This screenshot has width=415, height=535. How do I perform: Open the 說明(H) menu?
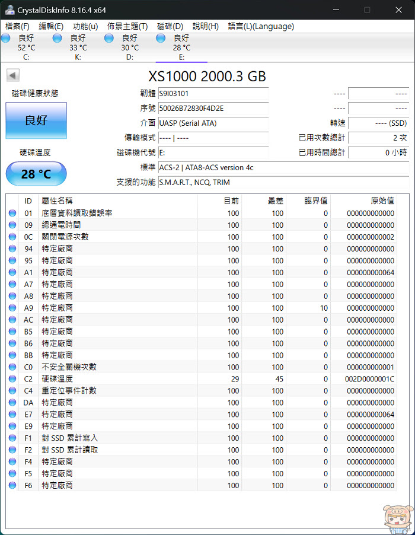[x=206, y=26]
